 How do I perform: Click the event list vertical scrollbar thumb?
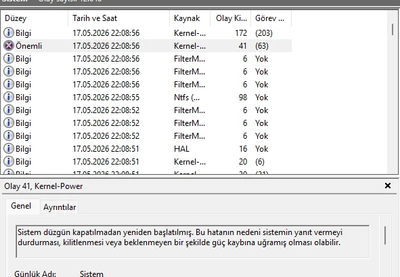(x=393, y=29)
